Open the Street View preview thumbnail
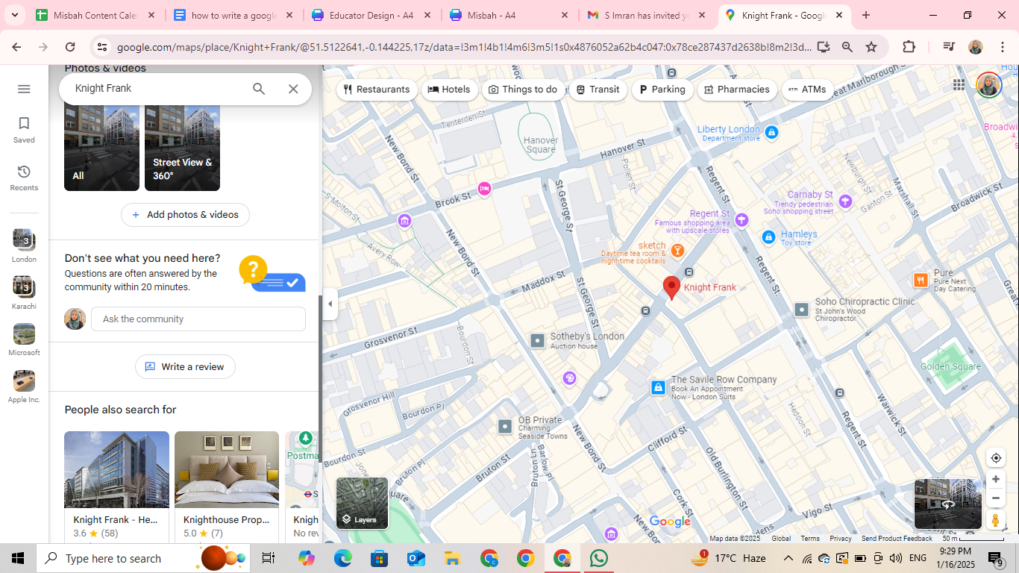1019x573 pixels. pyautogui.click(x=947, y=504)
